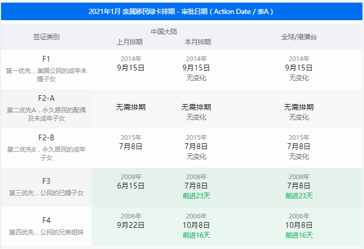Select the F2-A category label
The height and width of the screenshot is (249, 364).
[x=46, y=98]
